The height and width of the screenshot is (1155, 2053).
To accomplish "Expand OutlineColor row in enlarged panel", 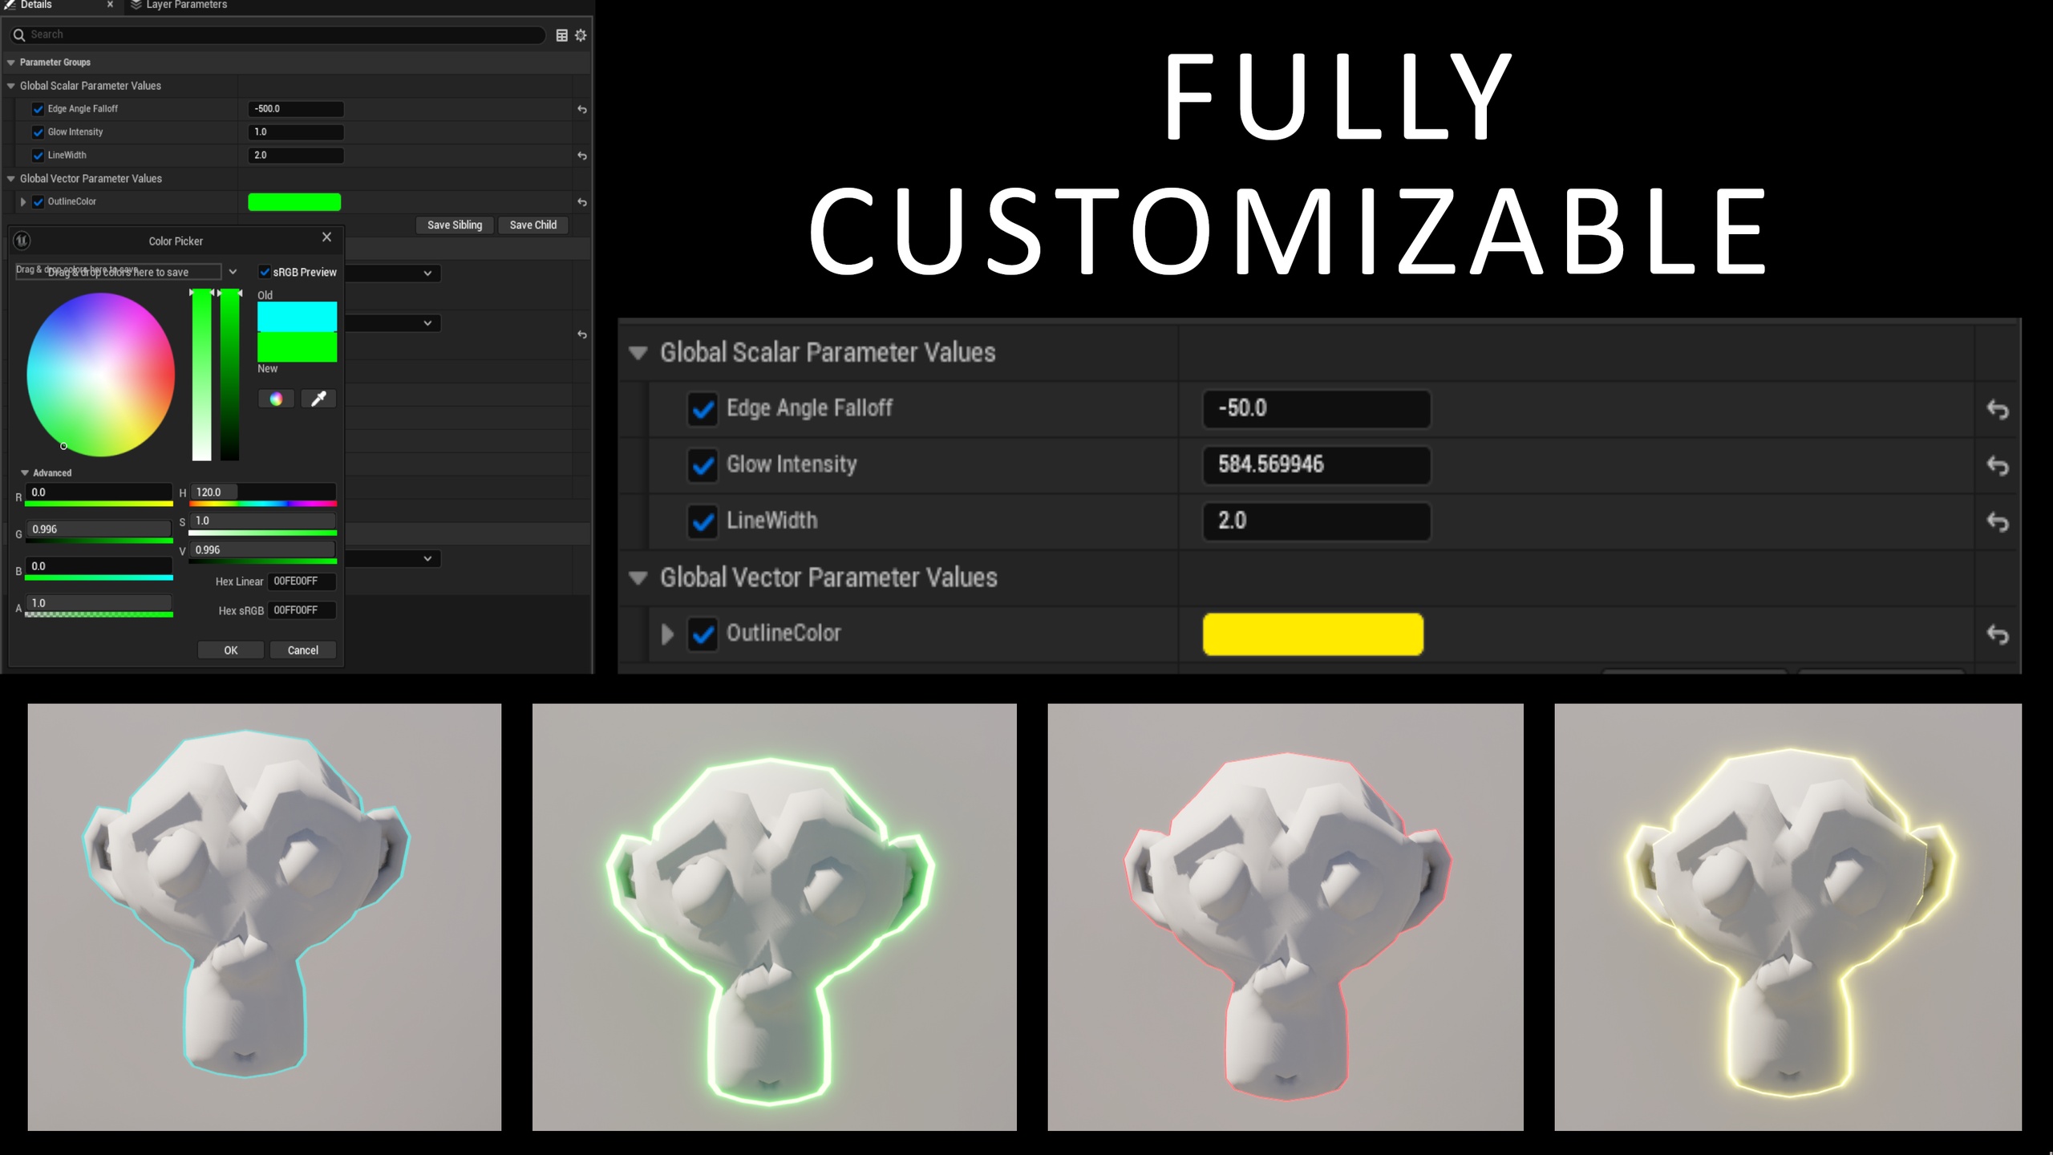I will click(667, 634).
